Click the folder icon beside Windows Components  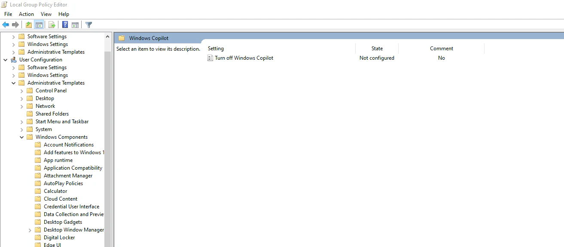click(x=30, y=137)
